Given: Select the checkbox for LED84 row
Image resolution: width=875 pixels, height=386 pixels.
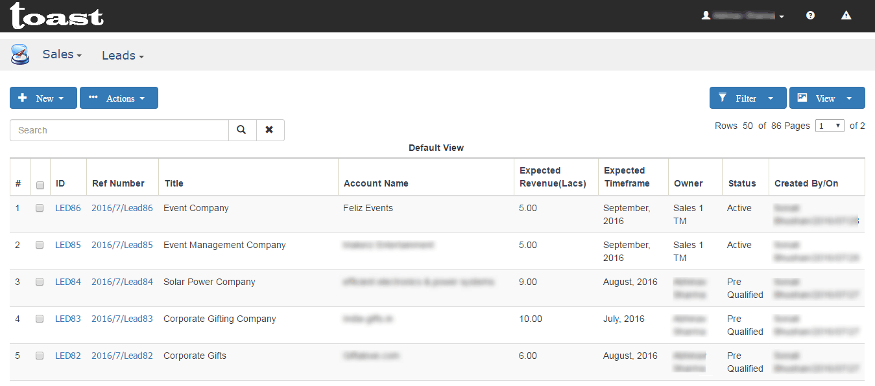Looking at the screenshot, I should [x=40, y=282].
